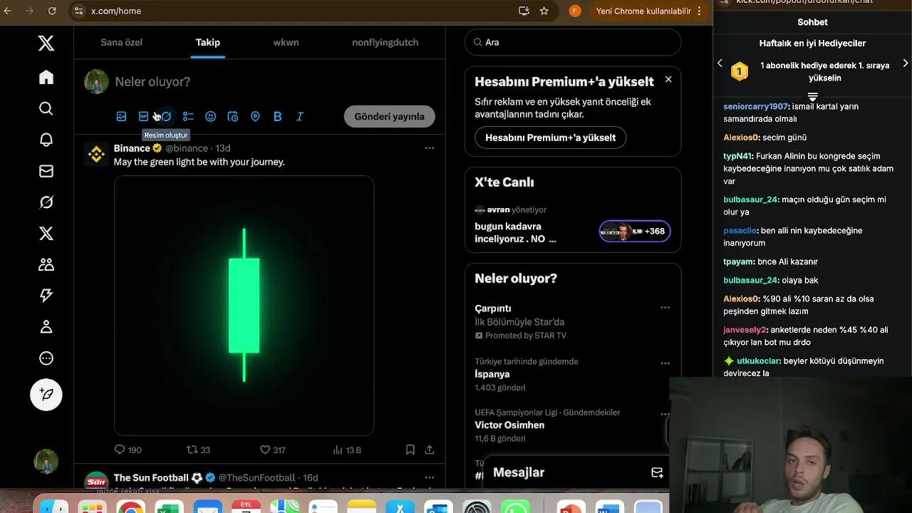Open Profile icon in sidebar

coord(46,327)
